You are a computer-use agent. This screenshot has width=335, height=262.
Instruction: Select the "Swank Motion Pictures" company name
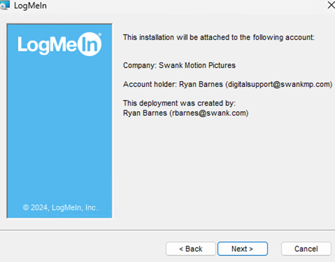[197, 65]
